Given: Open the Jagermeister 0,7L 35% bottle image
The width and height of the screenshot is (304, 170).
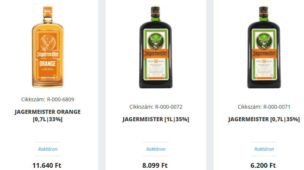Looking at the screenshot, I should pos(264,47).
